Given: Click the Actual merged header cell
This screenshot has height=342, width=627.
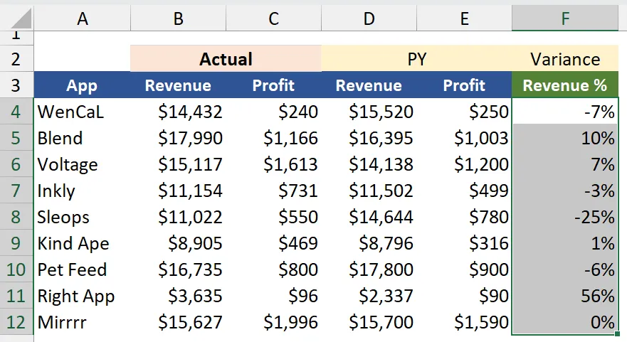Looking at the screenshot, I should click(226, 59).
